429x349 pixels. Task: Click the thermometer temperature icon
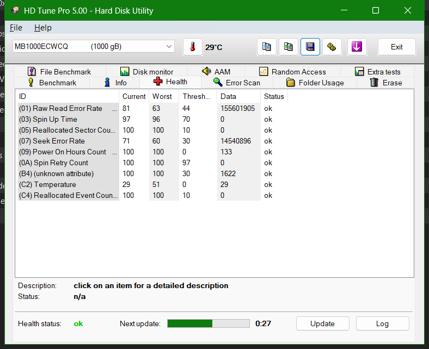[x=193, y=47]
